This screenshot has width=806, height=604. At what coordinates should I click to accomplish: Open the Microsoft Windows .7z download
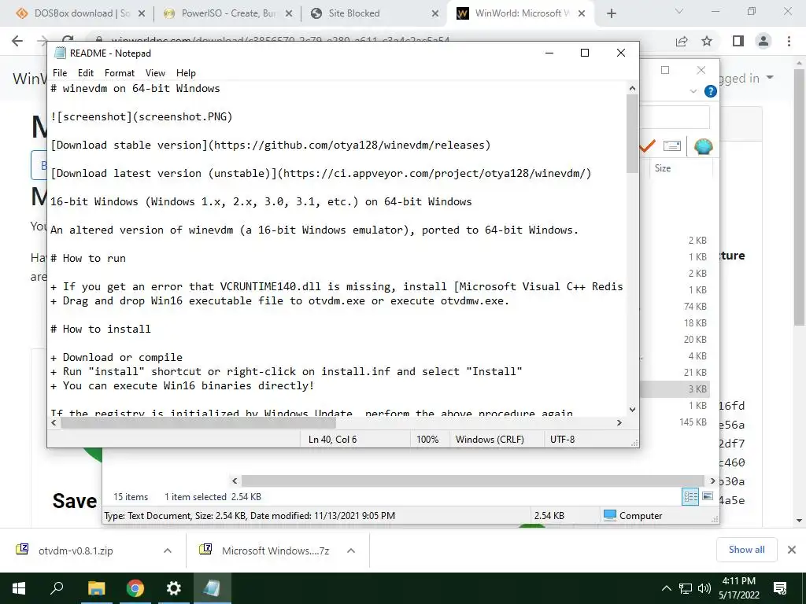point(275,551)
